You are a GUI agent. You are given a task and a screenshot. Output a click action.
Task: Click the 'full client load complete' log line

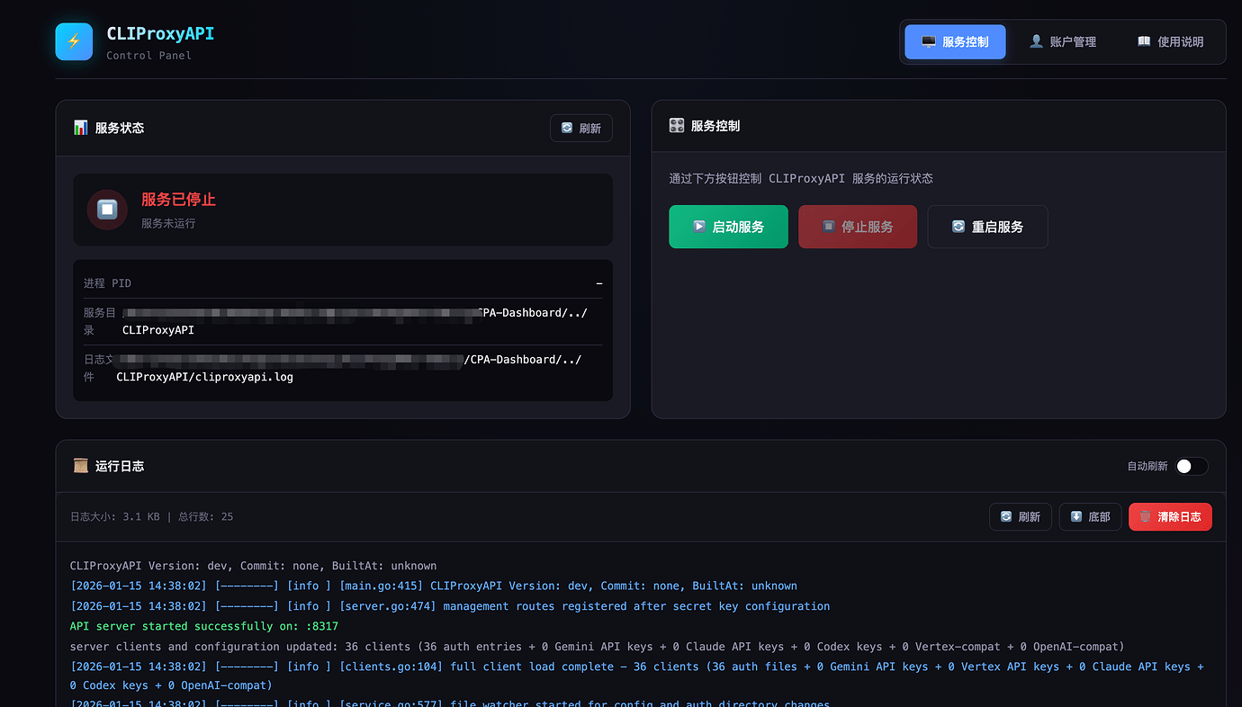pos(637,676)
